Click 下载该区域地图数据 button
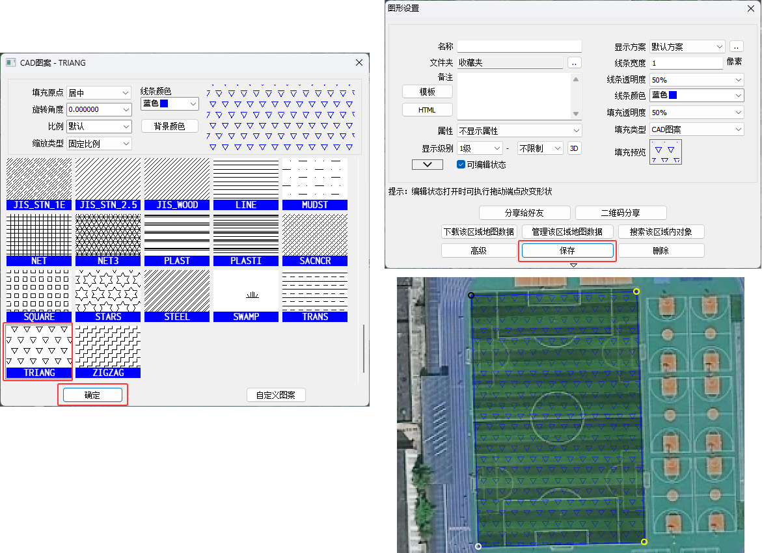The image size is (762, 553). pyautogui.click(x=479, y=232)
